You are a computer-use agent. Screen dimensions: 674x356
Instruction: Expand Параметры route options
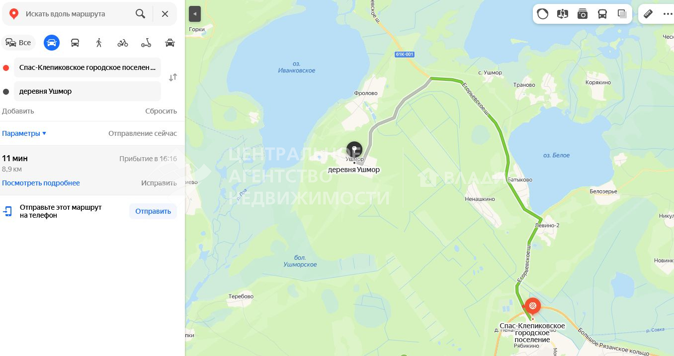coord(24,133)
